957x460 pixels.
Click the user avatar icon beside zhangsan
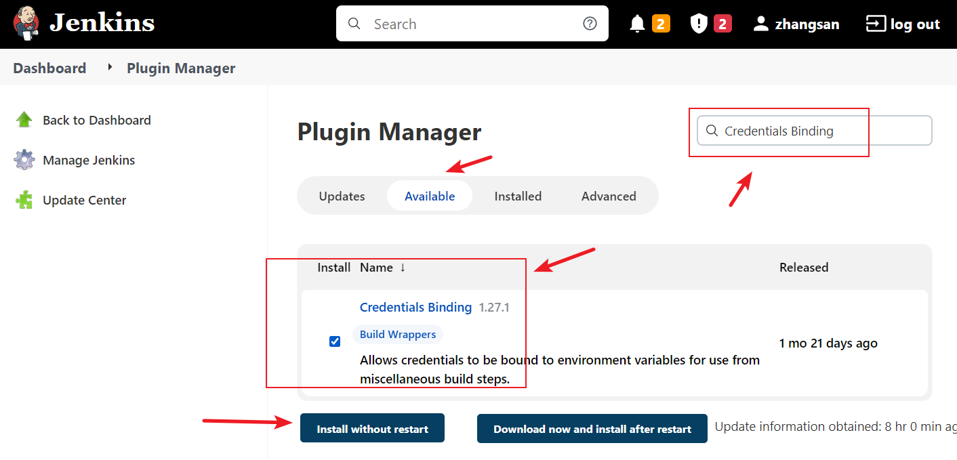click(761, 24)
